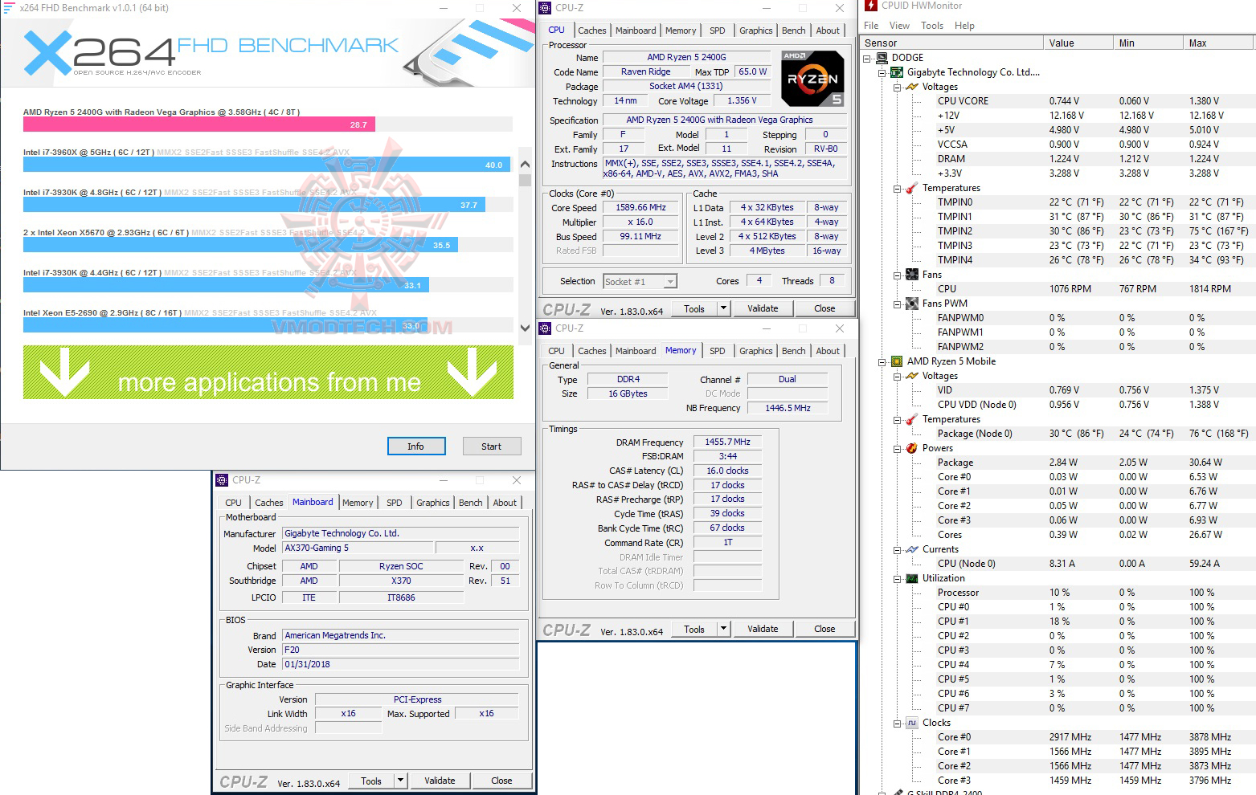Click the Temperatures thermometer icon in HWMonitor
1256x795 pixels.
(911, 187)
